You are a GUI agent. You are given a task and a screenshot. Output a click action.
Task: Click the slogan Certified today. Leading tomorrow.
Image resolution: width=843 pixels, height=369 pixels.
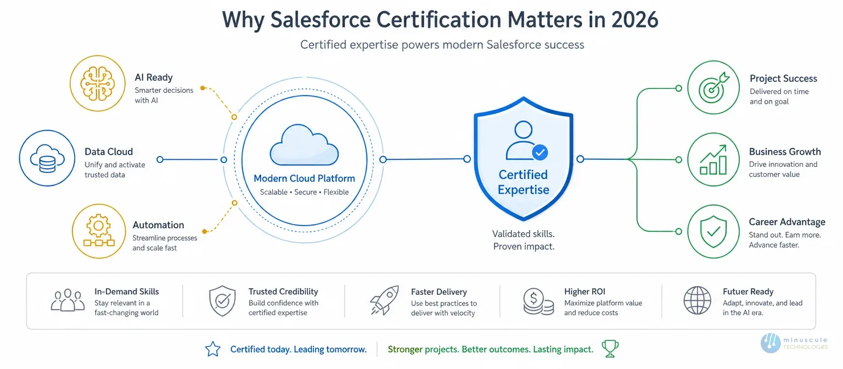click(299, 349)
